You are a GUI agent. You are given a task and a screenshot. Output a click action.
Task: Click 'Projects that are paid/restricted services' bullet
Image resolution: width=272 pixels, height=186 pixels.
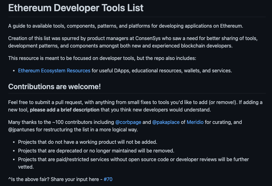point(133,163)
